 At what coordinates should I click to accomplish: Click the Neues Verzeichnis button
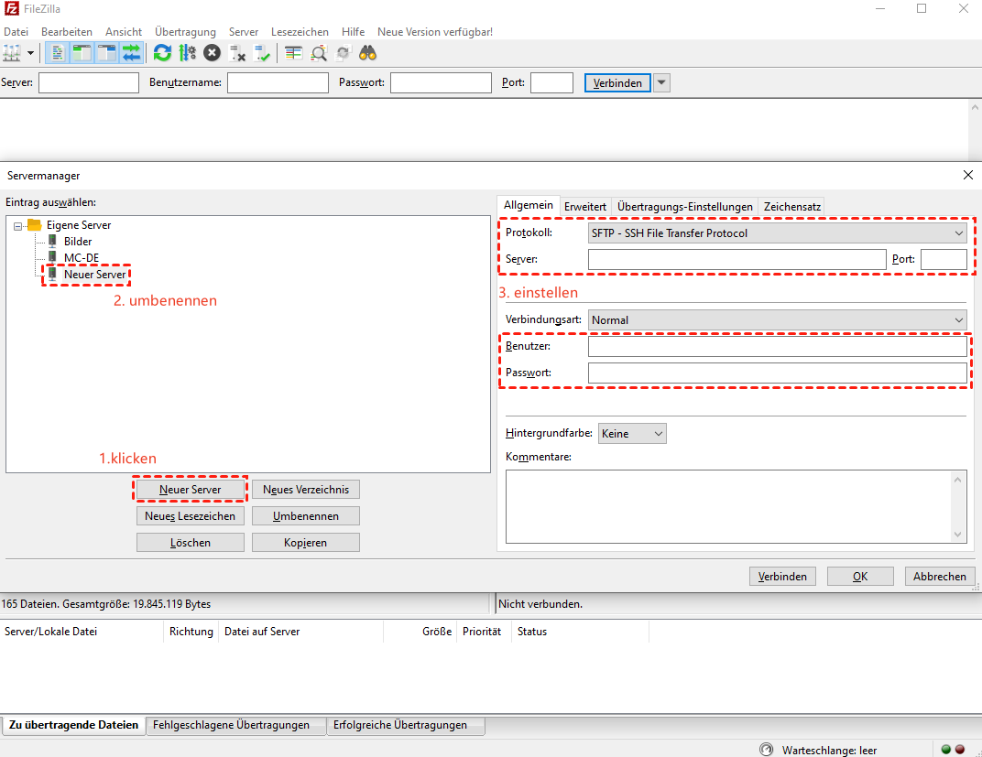[306, 490]
